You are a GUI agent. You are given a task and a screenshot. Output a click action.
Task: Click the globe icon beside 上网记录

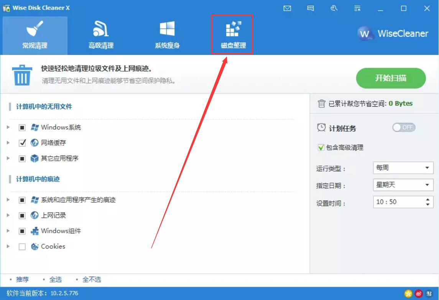point(35,215)
